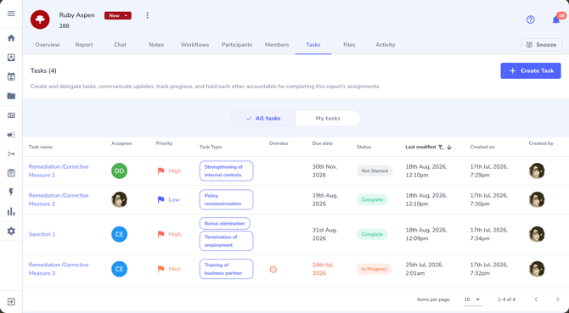Click the Snooze button
569x313 pixels.
[x=542, y=45]
